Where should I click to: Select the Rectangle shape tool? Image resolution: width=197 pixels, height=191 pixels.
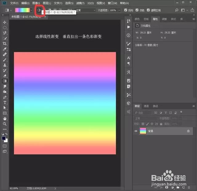5,113
